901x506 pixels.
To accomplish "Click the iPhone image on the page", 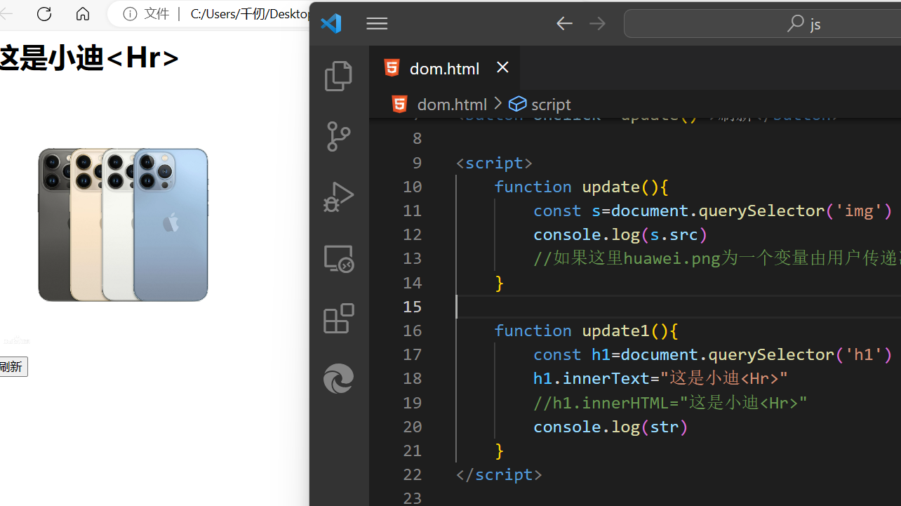I will click(x=123, y=225).
